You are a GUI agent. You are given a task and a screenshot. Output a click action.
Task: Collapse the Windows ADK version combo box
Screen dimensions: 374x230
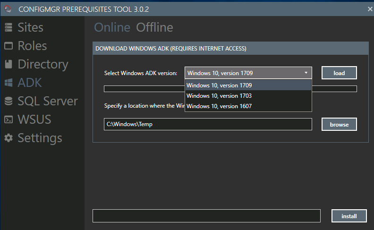click(248, 73)
